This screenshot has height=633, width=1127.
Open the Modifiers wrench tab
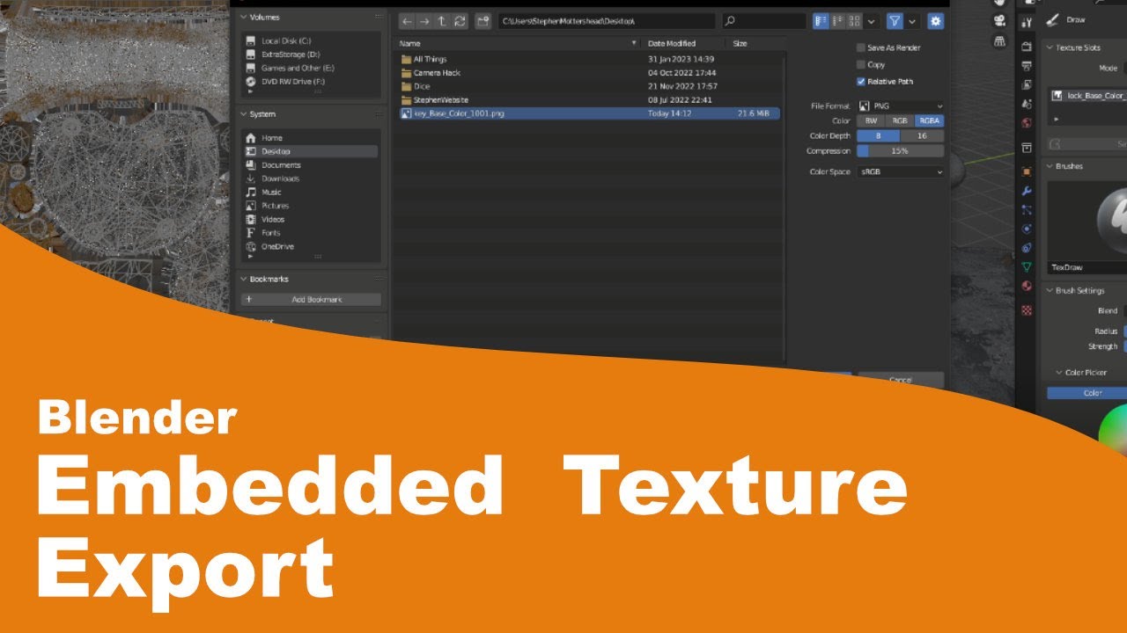tap(1027, 191)
